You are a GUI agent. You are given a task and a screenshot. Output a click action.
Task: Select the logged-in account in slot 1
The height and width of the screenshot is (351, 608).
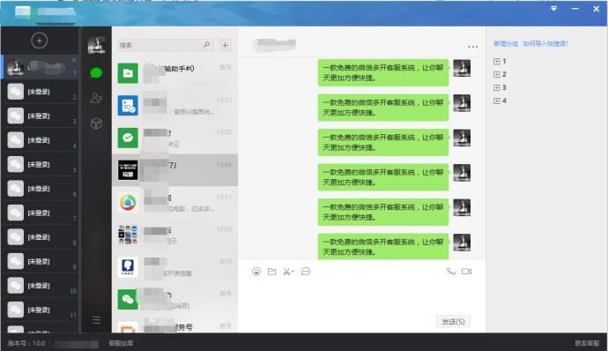click(40, 67)
